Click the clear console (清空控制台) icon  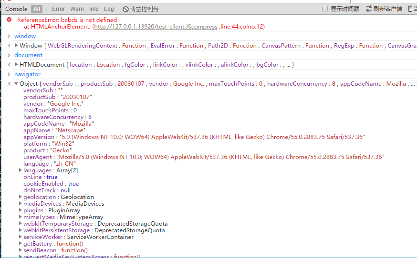point(125,10)
